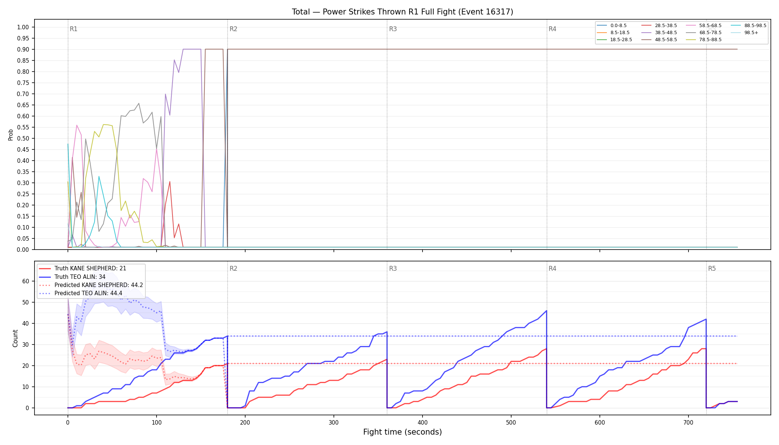Screen dimensions: 779x445
Task: Click the 0.00 tick on the Prob axis
Action: tap(23, 250)
